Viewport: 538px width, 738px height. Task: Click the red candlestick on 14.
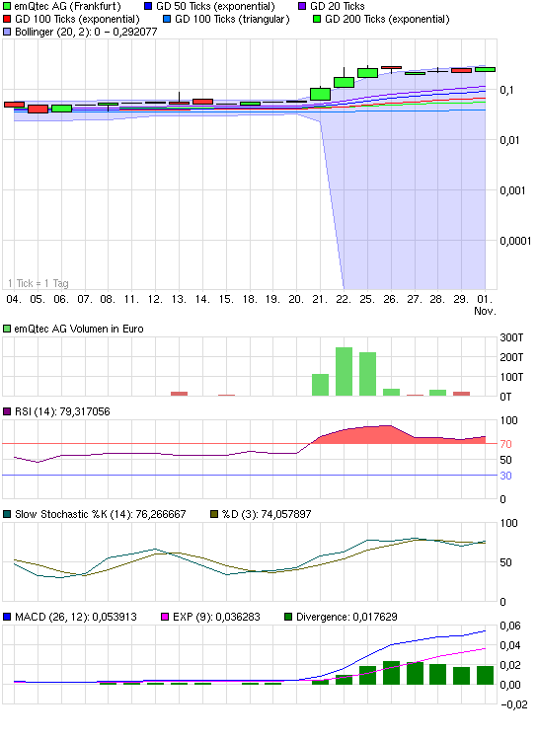click(202, 102)
